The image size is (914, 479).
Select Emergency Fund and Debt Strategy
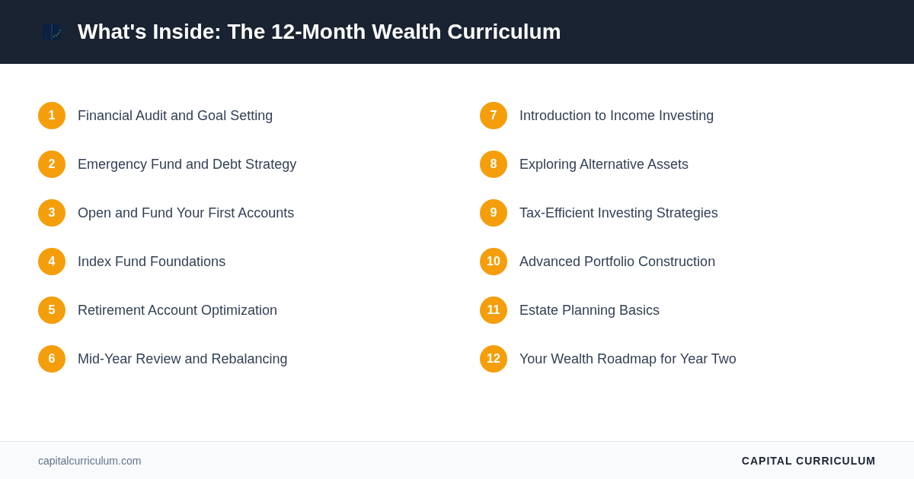point(187,164)
